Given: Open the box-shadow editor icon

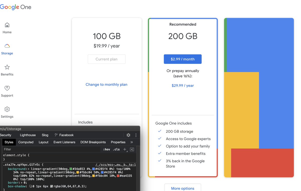Looking at the screenshot, I should (31, 186).
